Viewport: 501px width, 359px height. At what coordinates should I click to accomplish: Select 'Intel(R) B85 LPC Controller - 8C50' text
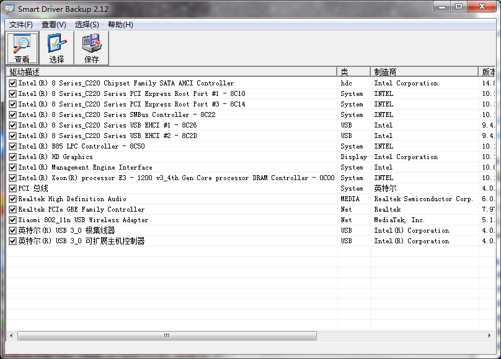point(81,146)
